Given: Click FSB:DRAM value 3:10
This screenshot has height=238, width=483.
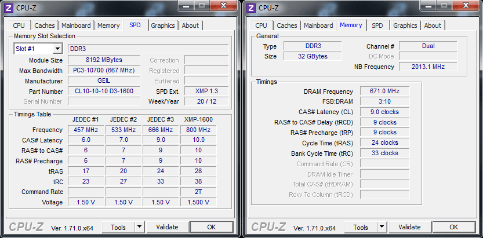Looking at the screenshot, I should [385, 101].
